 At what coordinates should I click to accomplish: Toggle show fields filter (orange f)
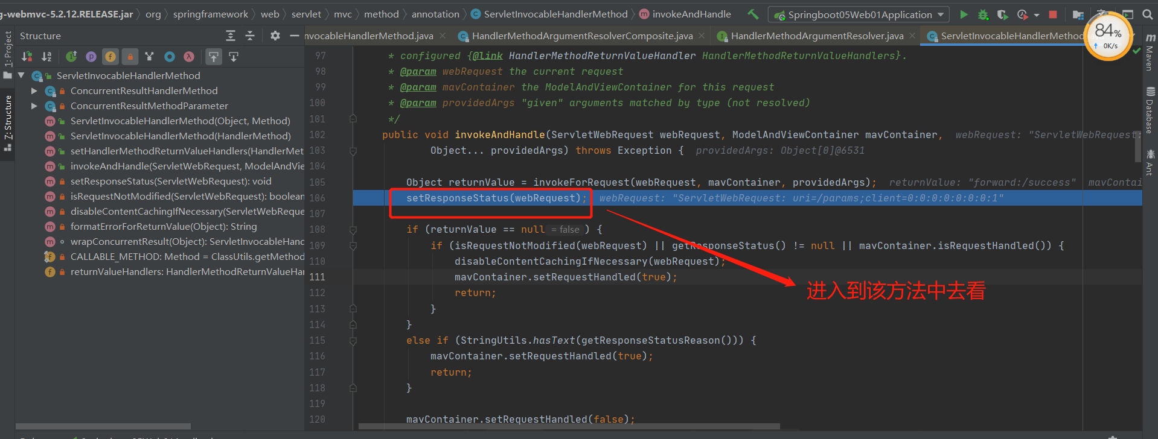[110, 57]
